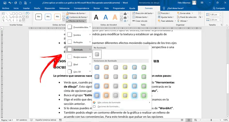Open Ajustar texto dropdown
The width and height of the screenshot is (229, 122).
pos(166,17)
